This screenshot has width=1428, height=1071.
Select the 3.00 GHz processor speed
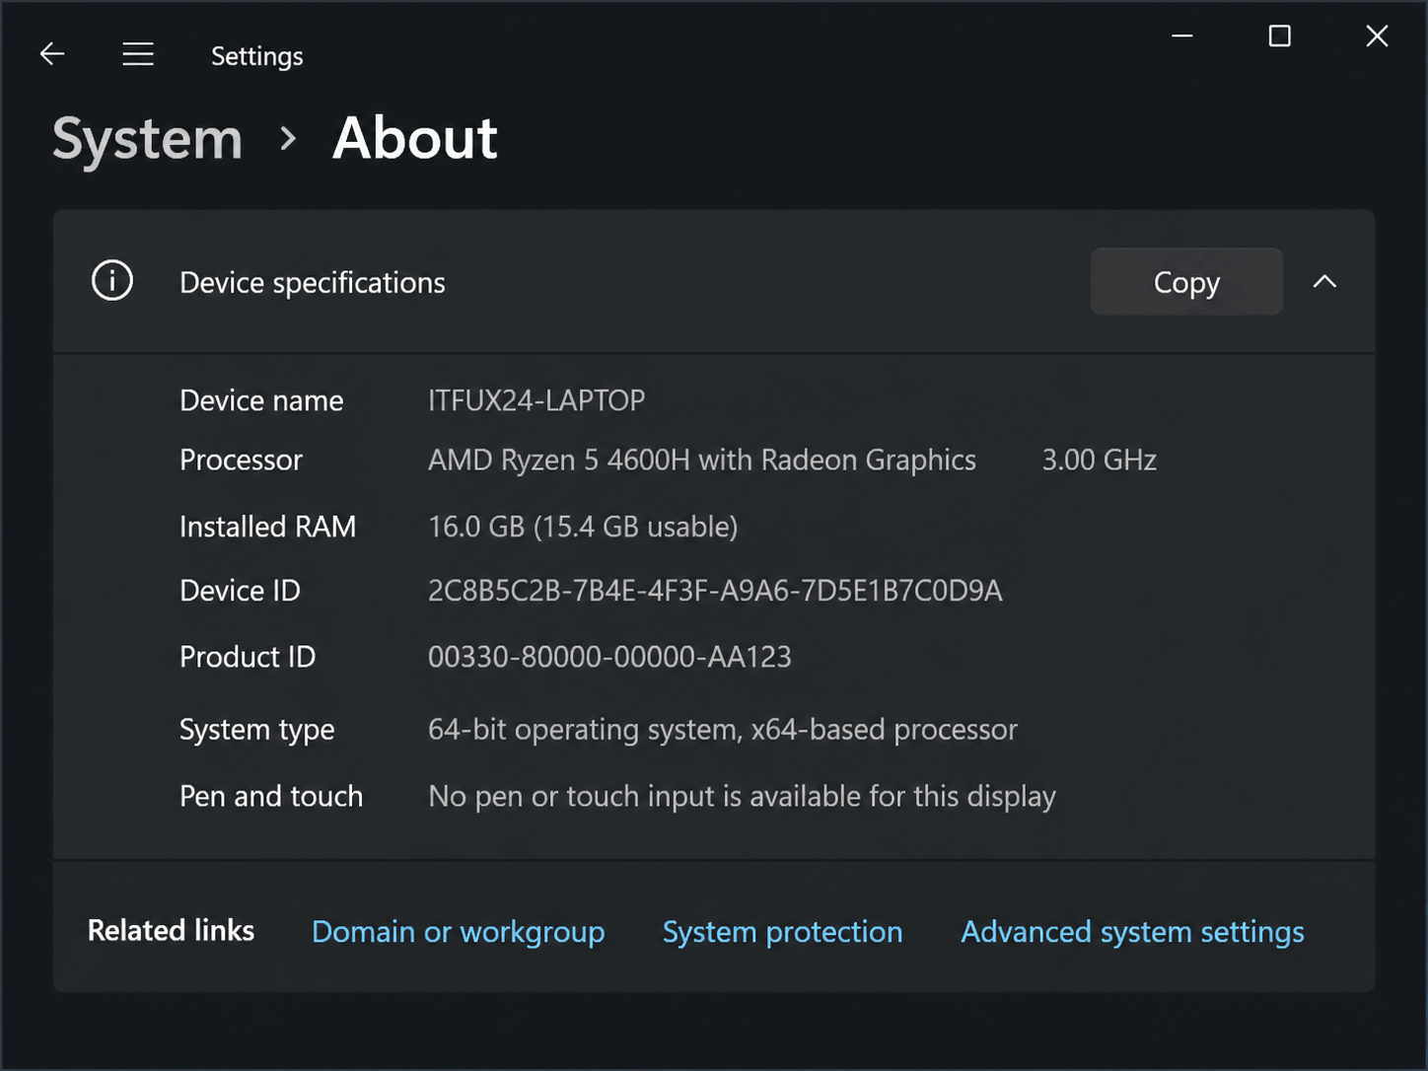pyautogui.click(x=1100, y=461)
